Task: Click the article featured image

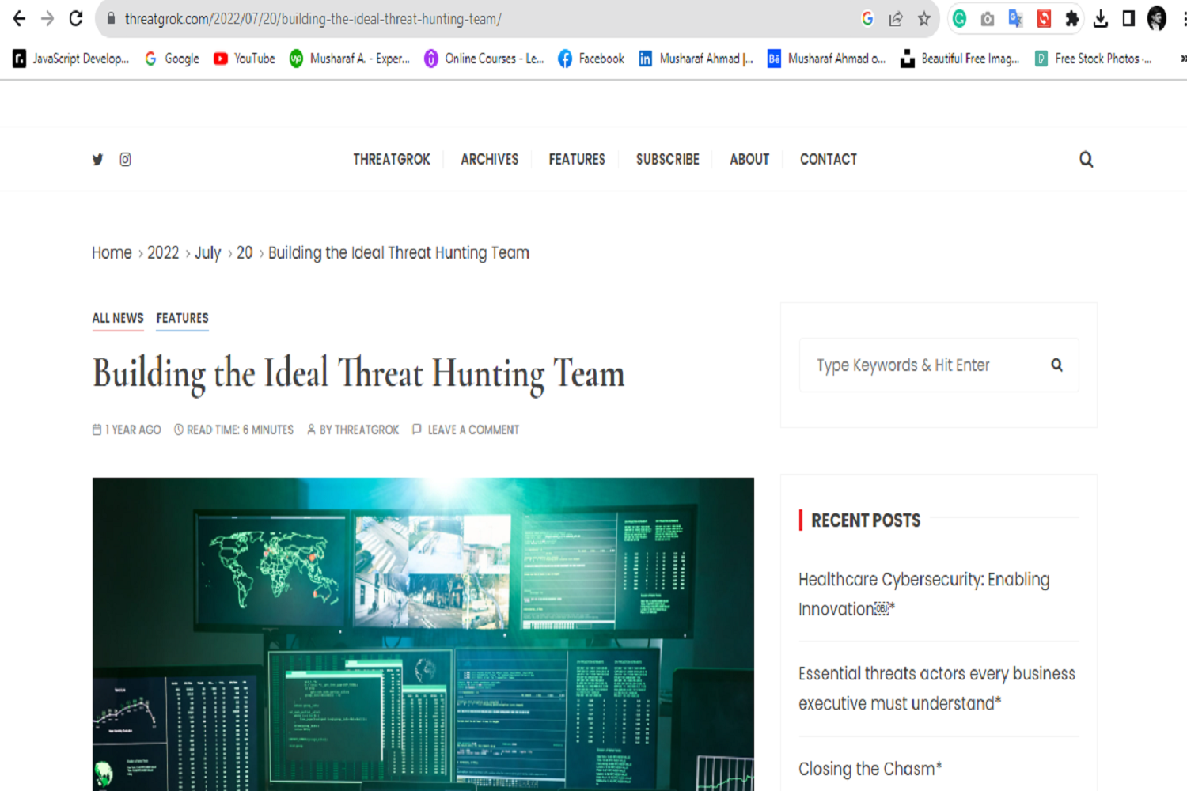Action: pyautogui.click(x=423, y=633)
